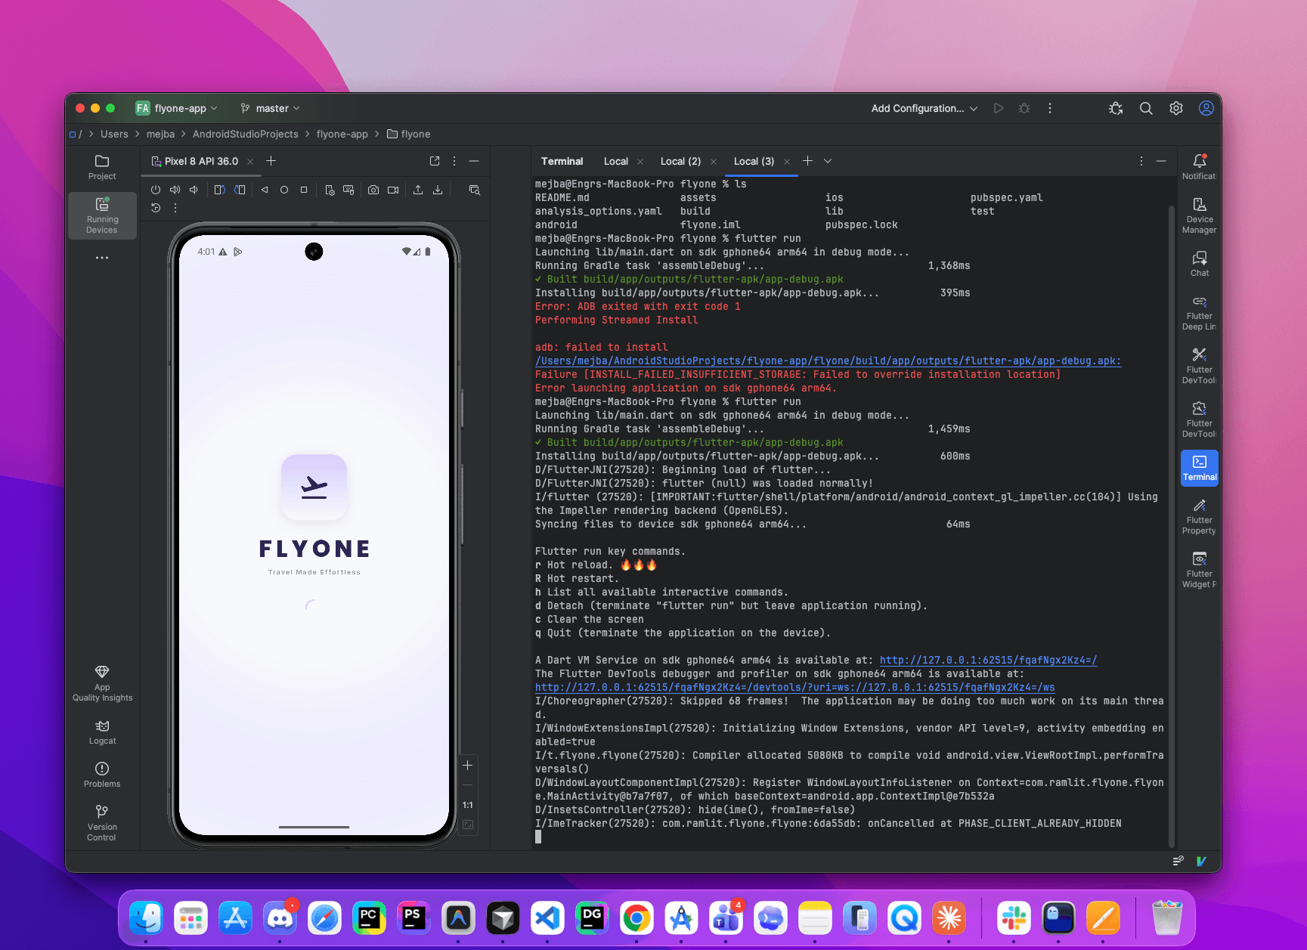Click the upload arrow icon in emulator toolbar

coord(418,190)
